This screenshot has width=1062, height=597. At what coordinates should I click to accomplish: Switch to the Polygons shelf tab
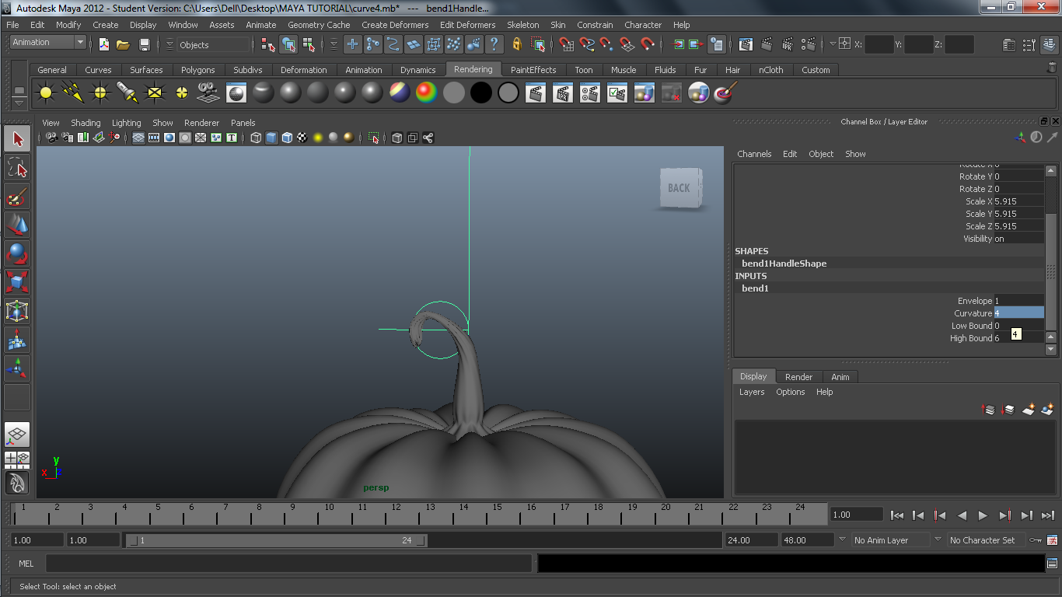(198, 70)
